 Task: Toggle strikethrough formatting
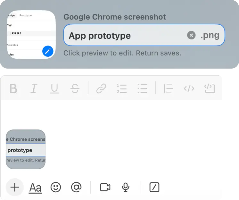pyautogui.click(x=75, y=88)
